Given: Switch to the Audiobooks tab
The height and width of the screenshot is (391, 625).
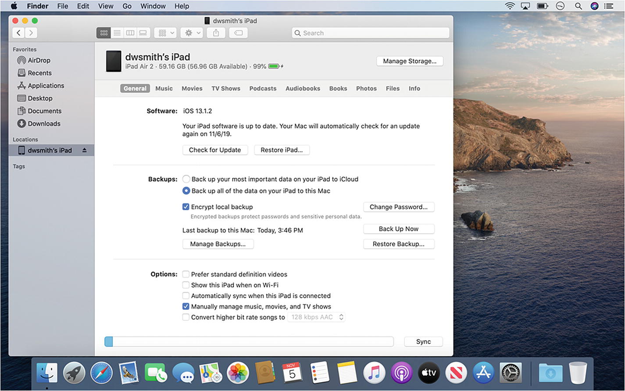Looking at the screenshot, I should [303, 88].
